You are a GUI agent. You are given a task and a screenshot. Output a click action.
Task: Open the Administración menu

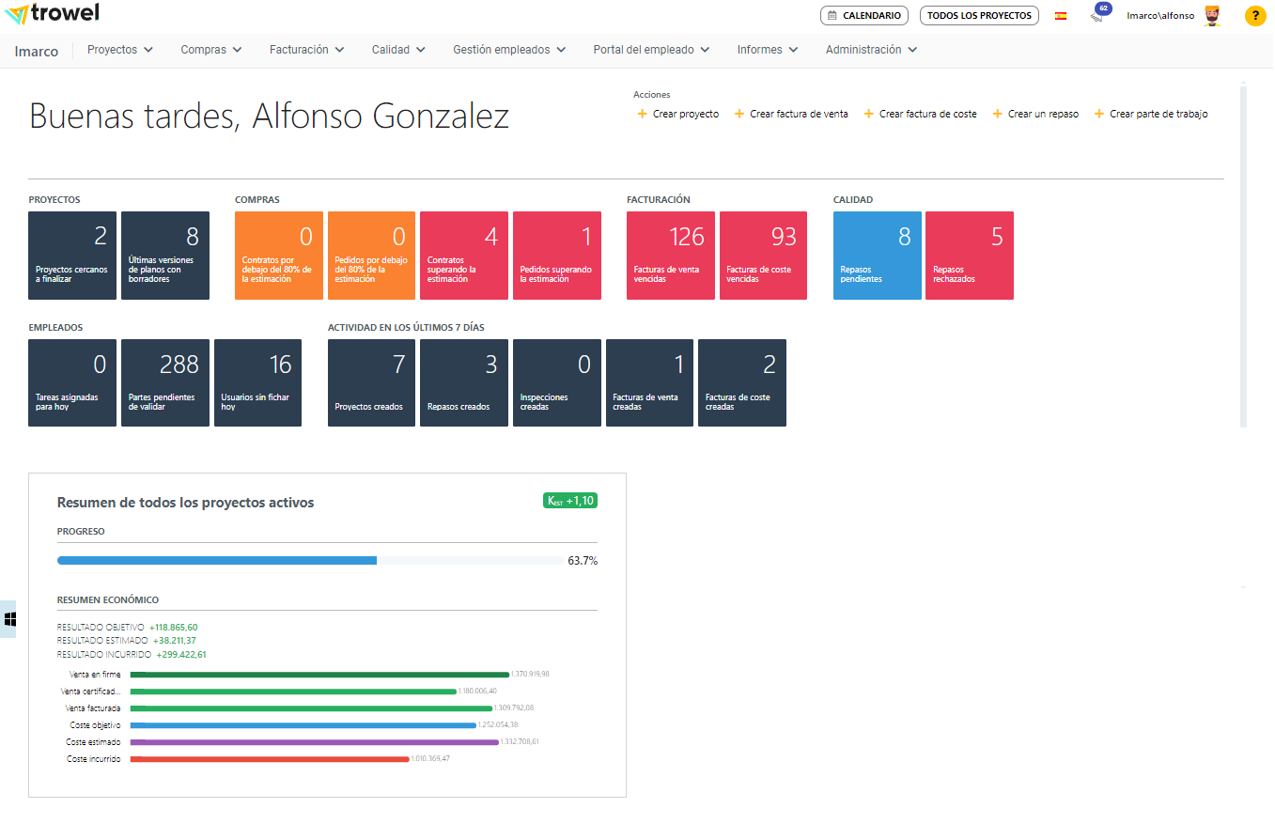[x=871, y=50]
